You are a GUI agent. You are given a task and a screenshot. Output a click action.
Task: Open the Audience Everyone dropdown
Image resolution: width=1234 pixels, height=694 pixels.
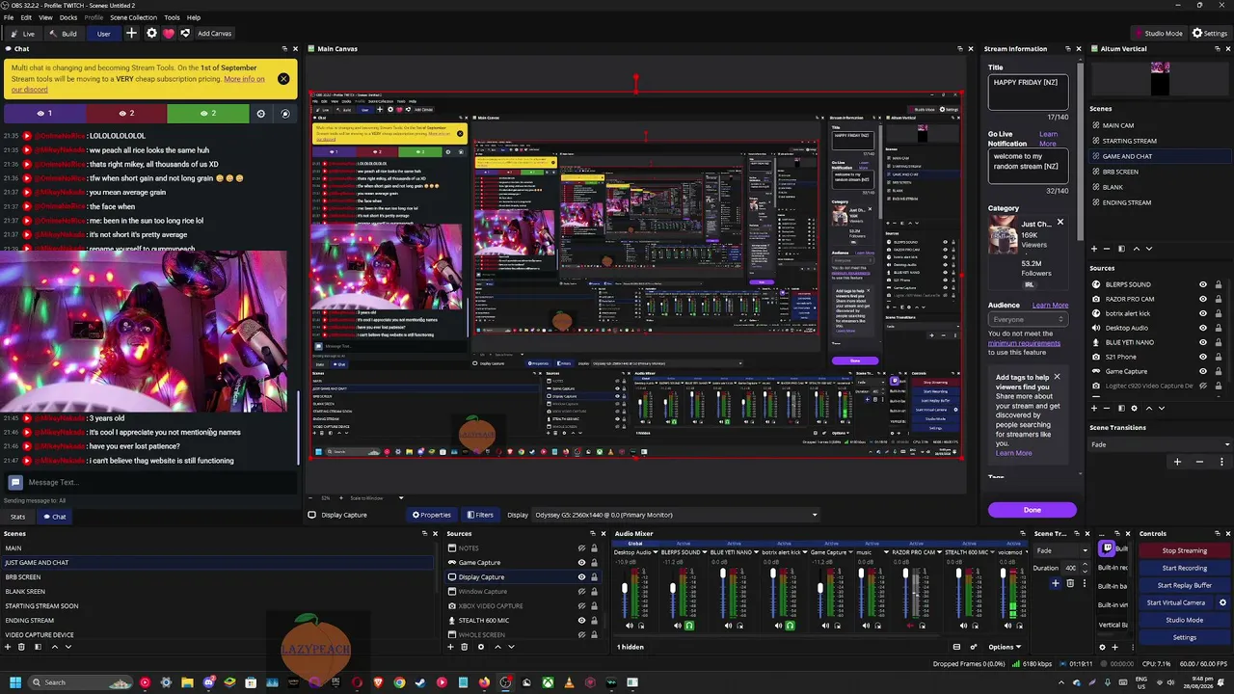[1028, 319]
